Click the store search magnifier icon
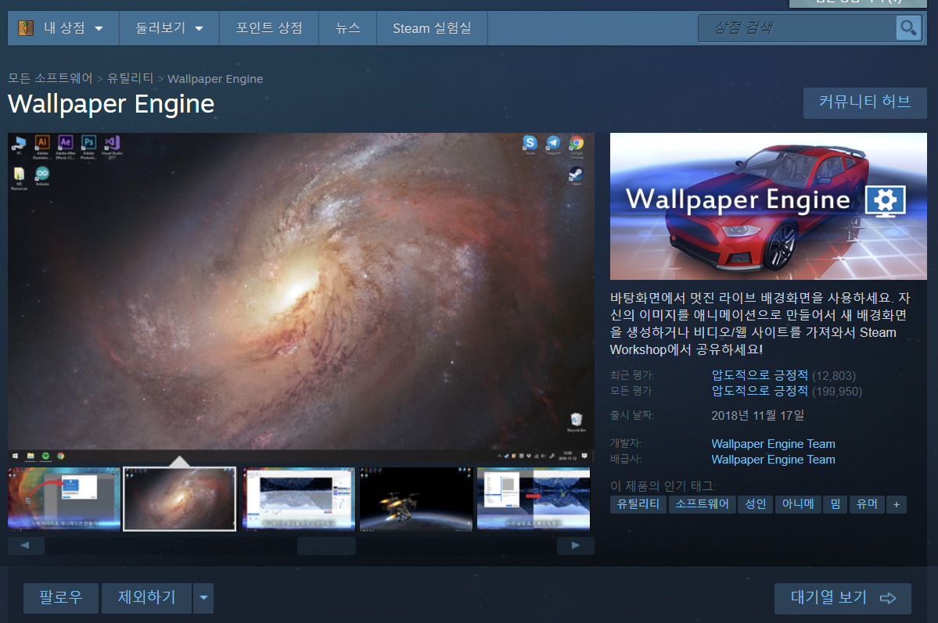The height and width of the screenshot is (623, 938). click(x=908, y=27)
